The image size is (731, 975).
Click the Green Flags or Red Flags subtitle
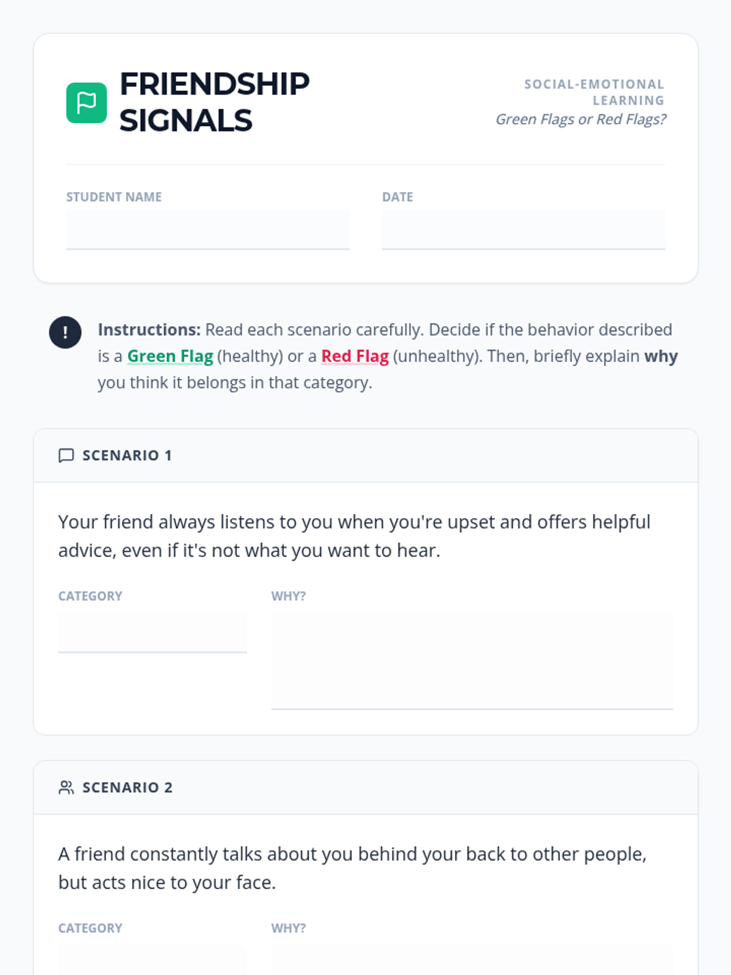581,119
